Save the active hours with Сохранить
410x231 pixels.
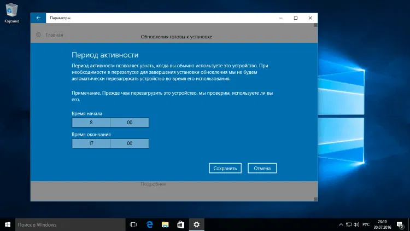225,168
